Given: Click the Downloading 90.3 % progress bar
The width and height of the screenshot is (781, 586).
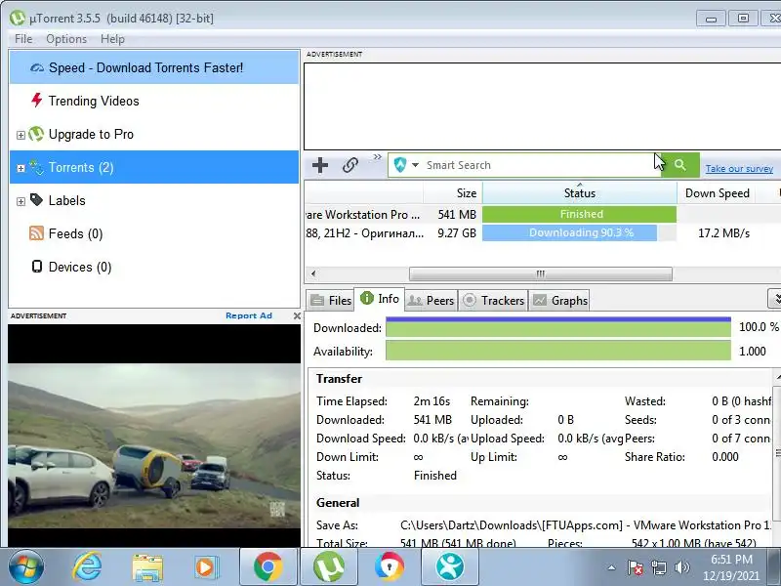Looking at the screenshot, I should [x=579, y=232].
